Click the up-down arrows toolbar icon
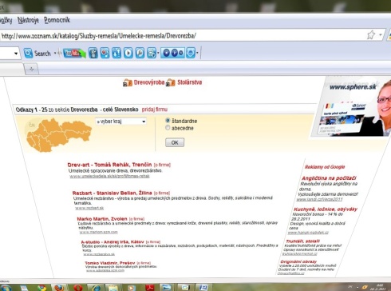 pyautogui.click(x=117, y=53)
